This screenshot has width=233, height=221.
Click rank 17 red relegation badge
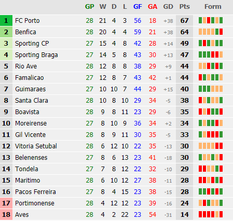[x=6, y=203]
